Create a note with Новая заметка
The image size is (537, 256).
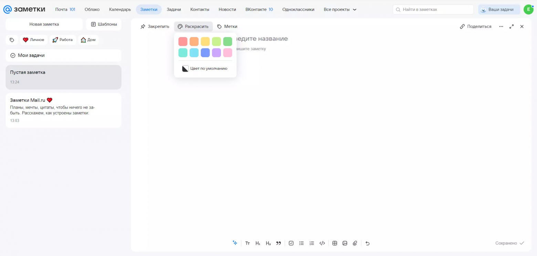pos(44,24)
